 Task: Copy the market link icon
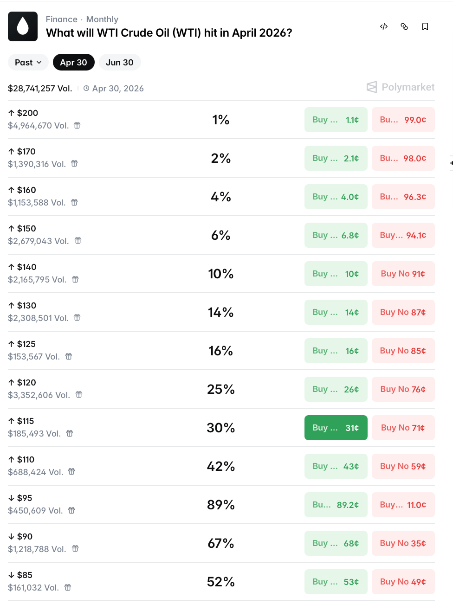tap(404, 26)
